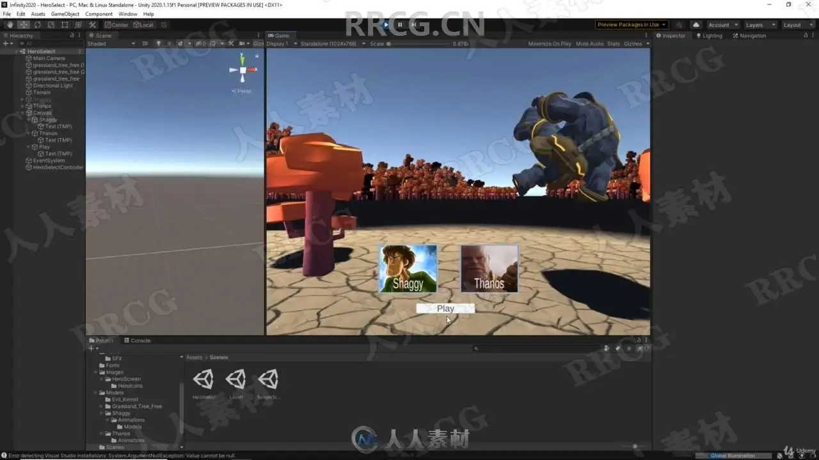This screenshot has height=460, width=819.
Task: Click the Shaggy hero portrait button
Action: [408, 268]
